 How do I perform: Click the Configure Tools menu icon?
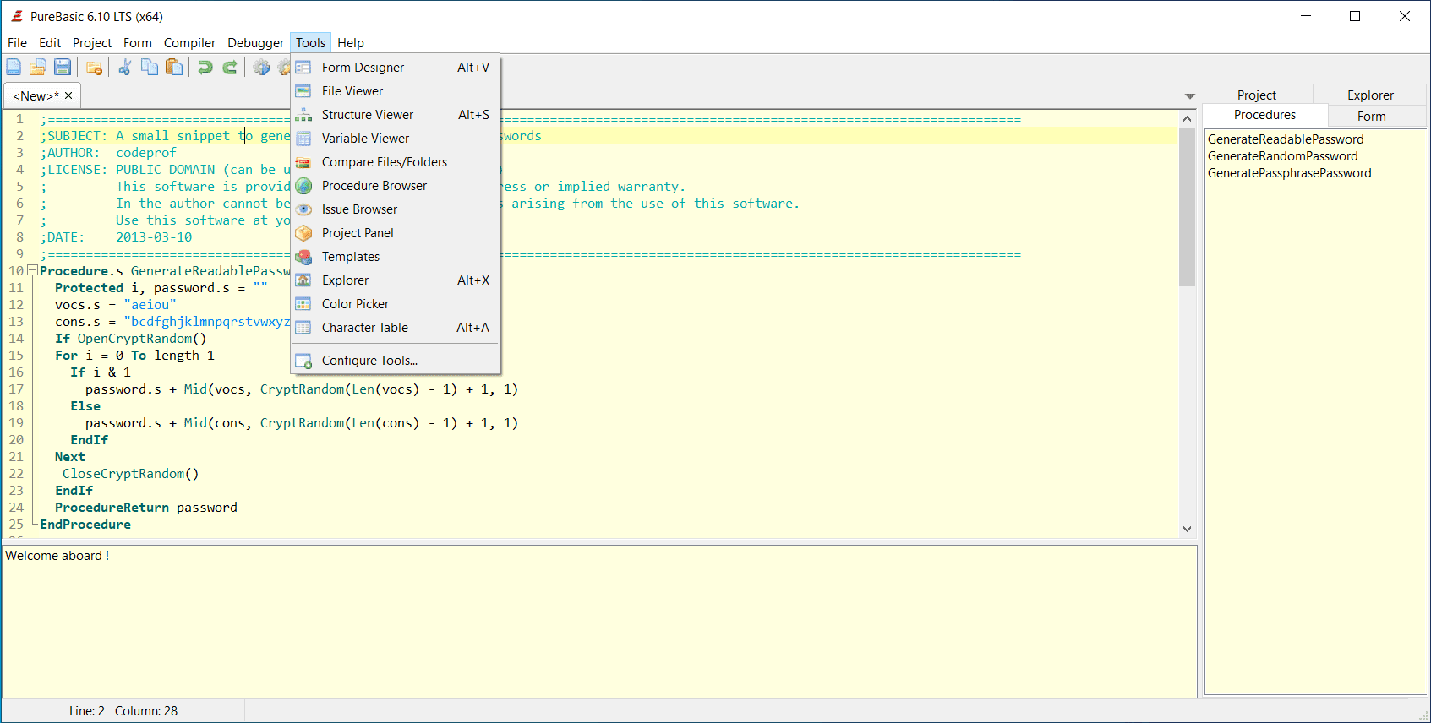coord(303,361)
